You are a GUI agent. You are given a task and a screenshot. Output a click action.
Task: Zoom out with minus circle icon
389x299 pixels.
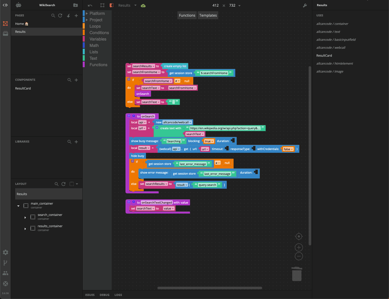click(x=299, y=257)
